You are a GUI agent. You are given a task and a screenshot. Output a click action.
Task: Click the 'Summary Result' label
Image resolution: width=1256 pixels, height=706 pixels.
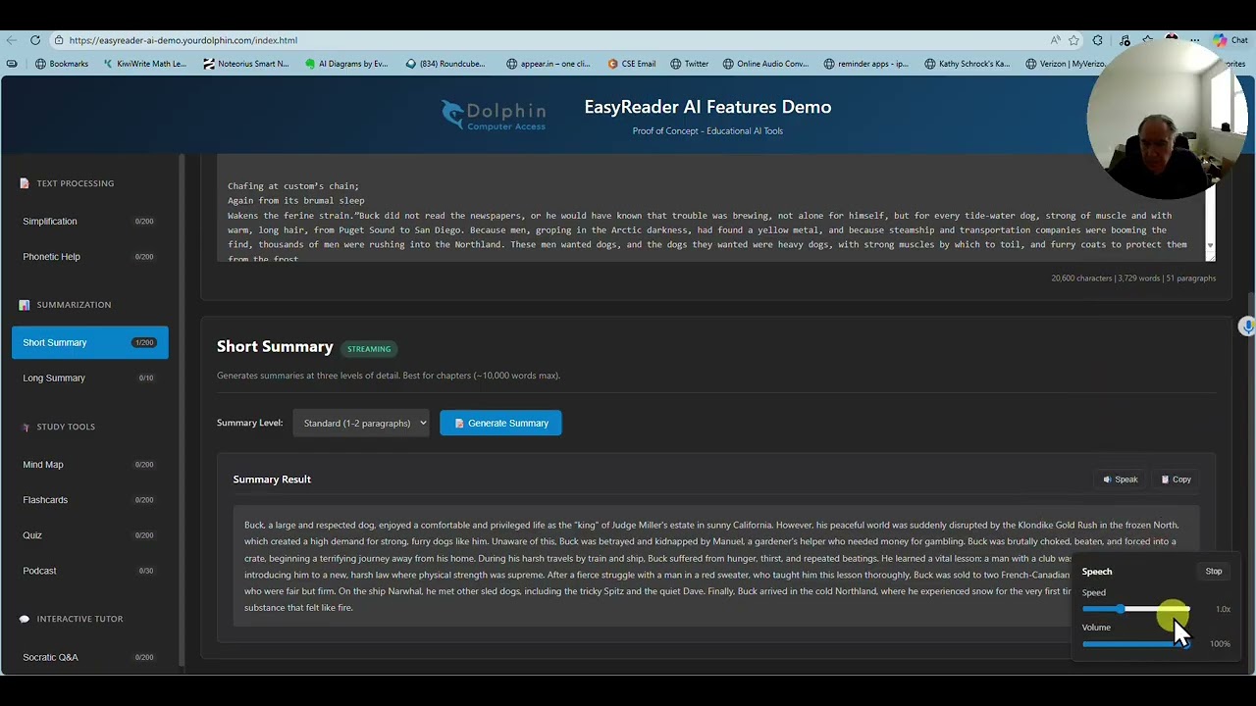(x=272, y=479)
